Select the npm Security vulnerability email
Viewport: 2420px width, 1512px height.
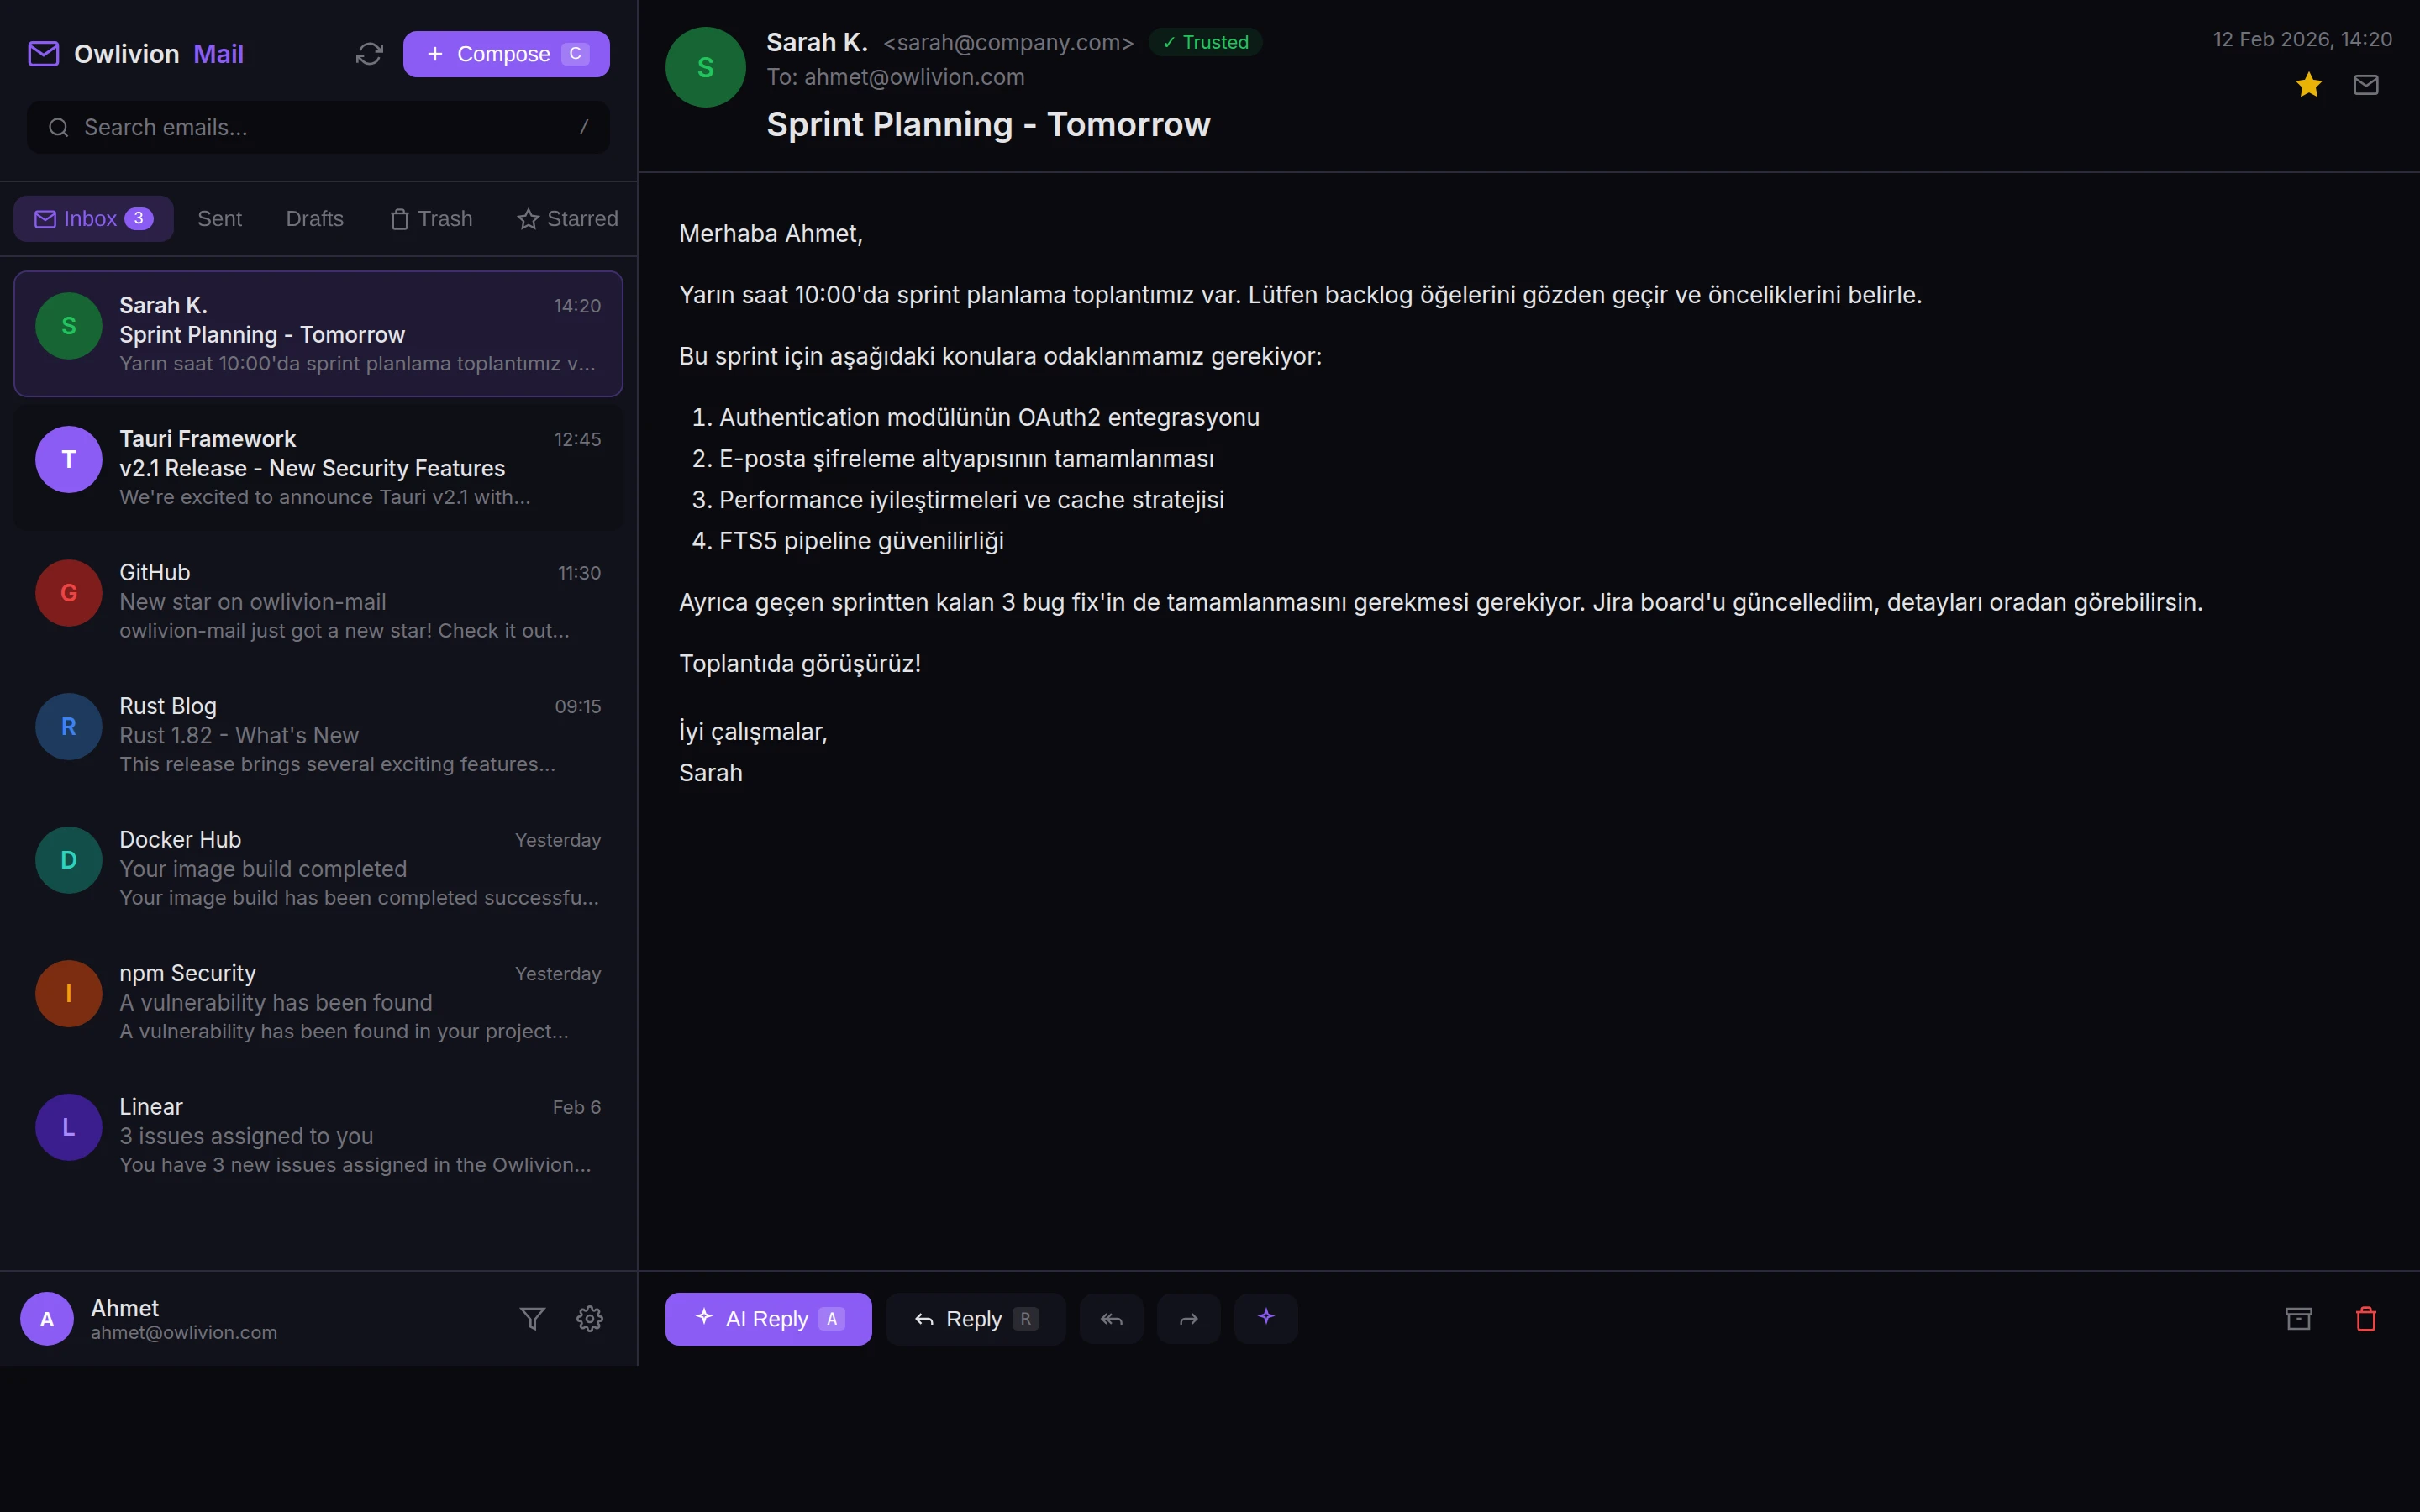pos(318,1001)
